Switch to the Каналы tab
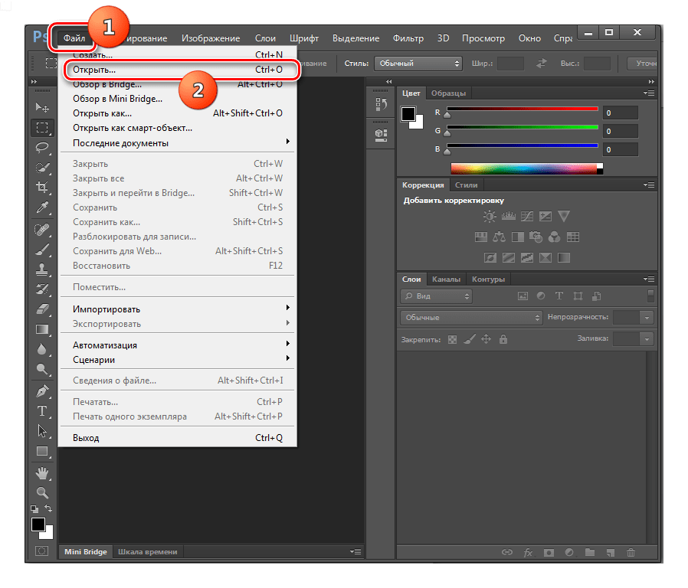This screenshot has width=688, height=588. [x=446, y=279]
